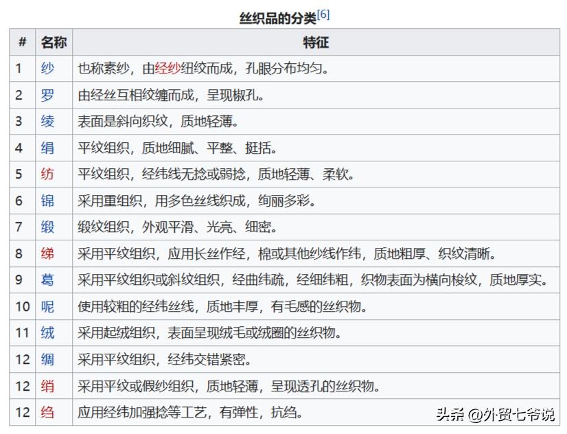This screenshot has width=567, height=434.
Task: Click the red 绡 link
Action: pos(47,386)
